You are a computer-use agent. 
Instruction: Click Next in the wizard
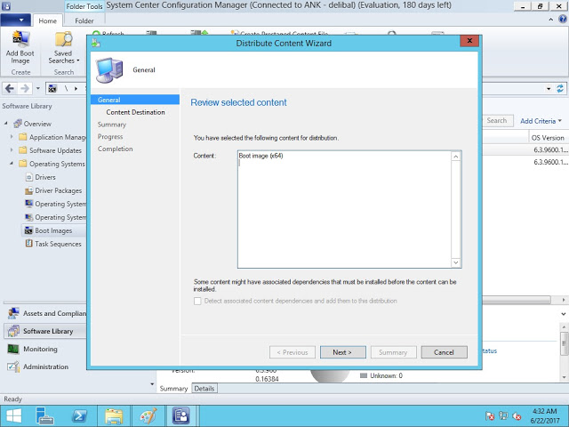342,352
